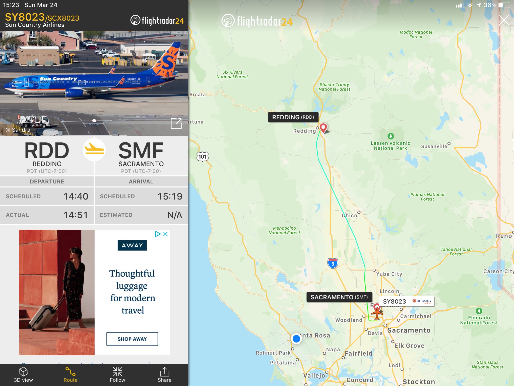Select the SACRAMENTO (SMF) map label
The width and height of the screenshot is (514, 386).
coord(339,297)
